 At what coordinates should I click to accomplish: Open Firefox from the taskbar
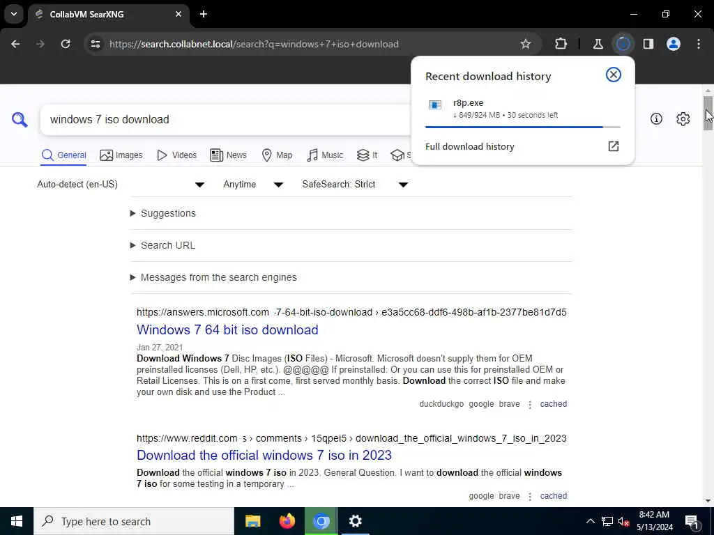pos(287,521)
